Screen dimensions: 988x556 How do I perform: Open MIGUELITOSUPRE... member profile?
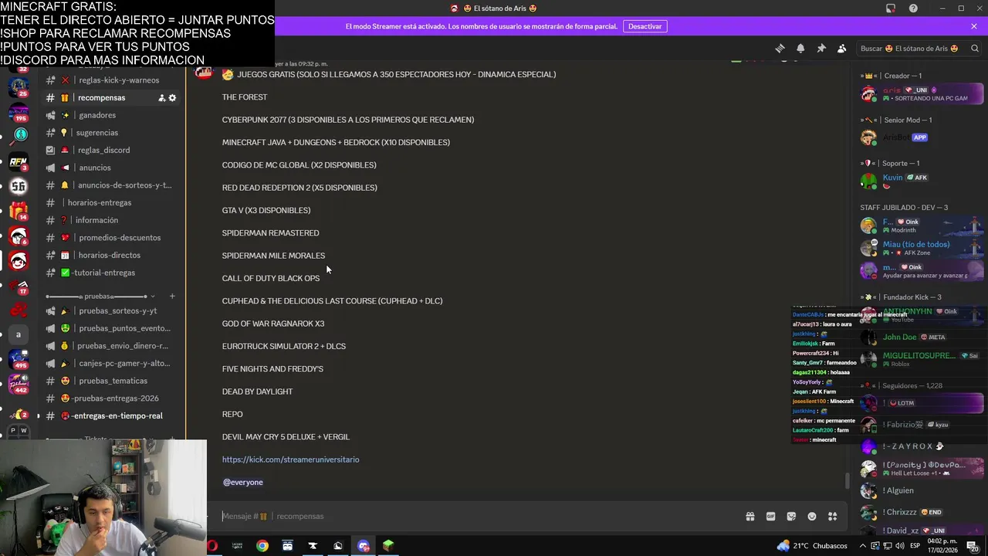[x=922, y=359]
